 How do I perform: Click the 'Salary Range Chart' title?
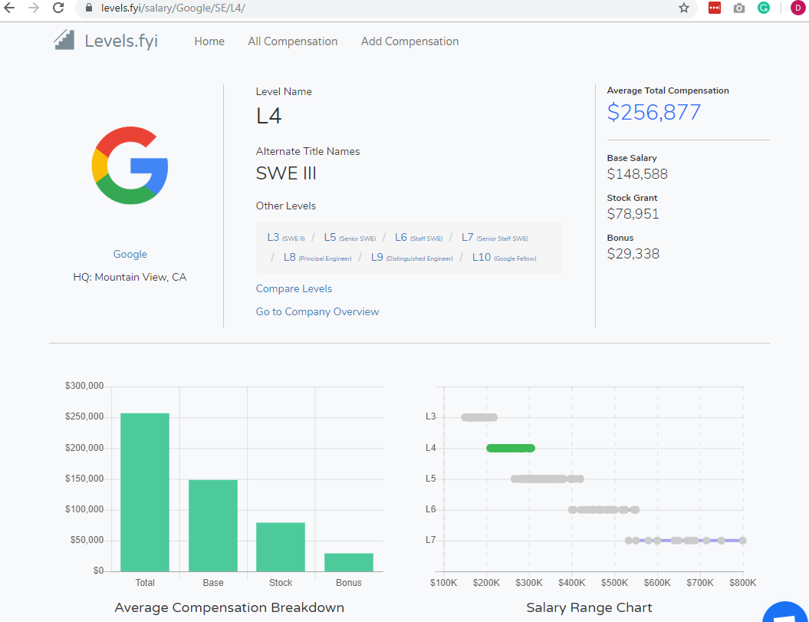589,607
